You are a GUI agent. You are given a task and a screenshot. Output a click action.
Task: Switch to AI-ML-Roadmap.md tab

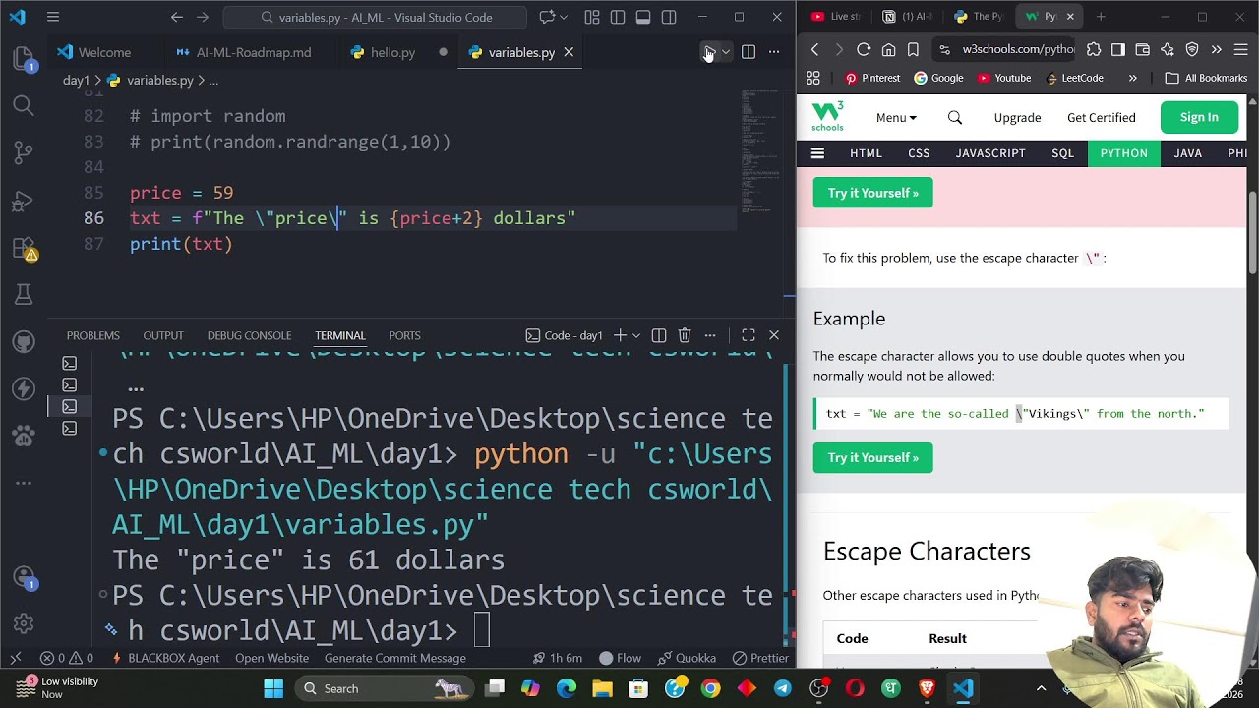pos(254,52)
